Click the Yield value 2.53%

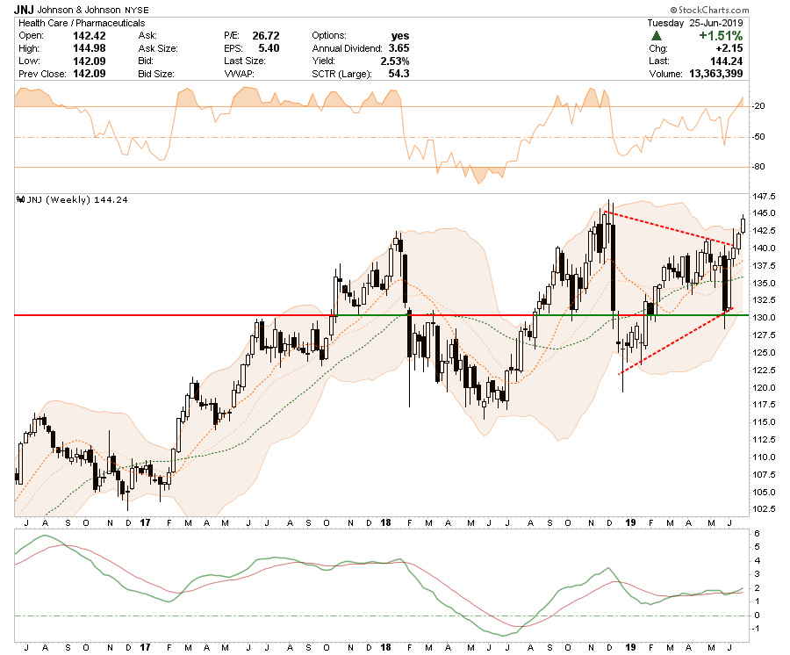point(394,61)
